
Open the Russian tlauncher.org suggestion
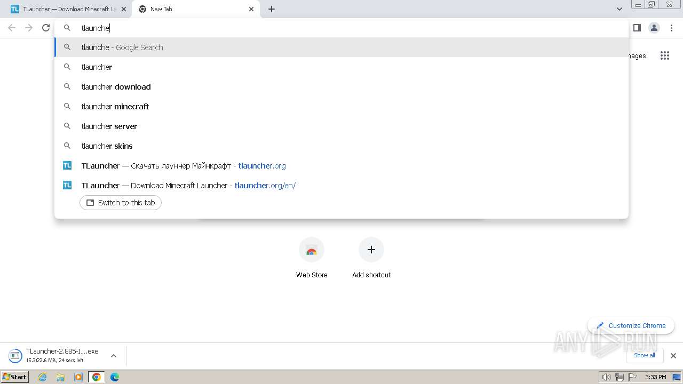point(341,166)
